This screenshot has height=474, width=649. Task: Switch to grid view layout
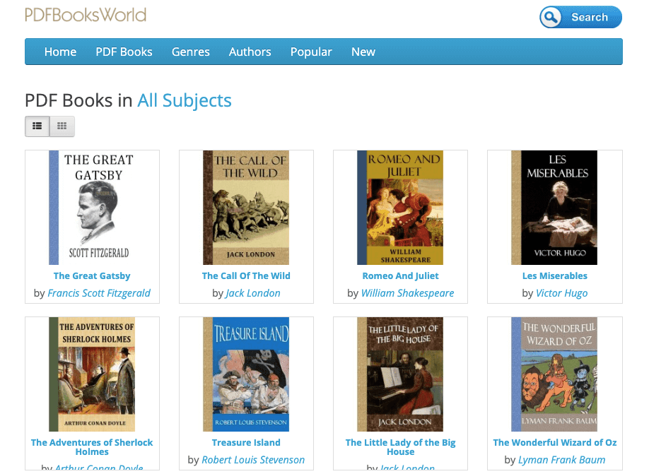(x=61, y=126)
